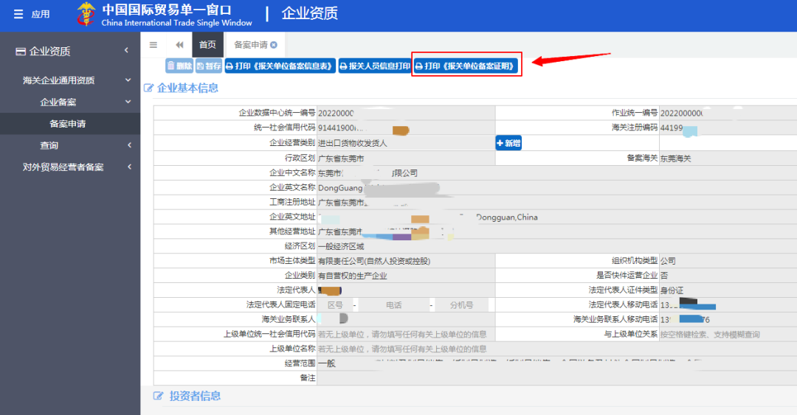Viewport: 797px width, 415px height.
Task: Click the 应用 hamburger menu icon
Action: (18, 15)
